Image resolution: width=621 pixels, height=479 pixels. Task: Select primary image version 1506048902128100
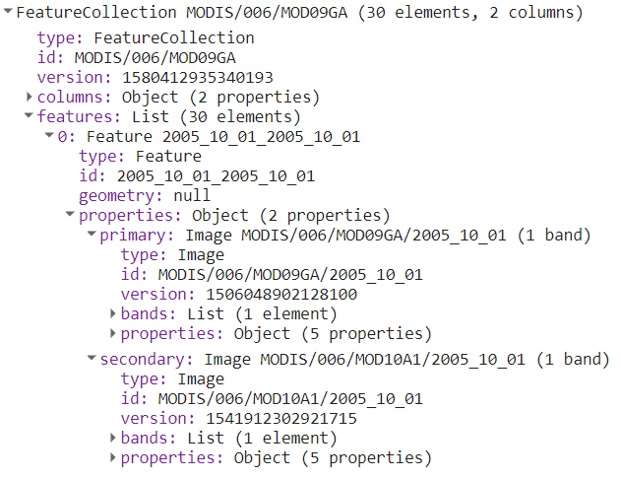click(239, 295)
